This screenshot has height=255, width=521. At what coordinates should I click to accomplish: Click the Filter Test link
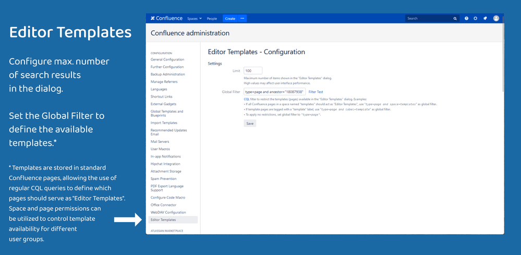316,92
